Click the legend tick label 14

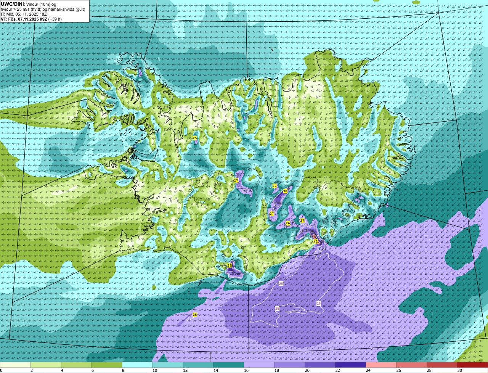(x=216, y=370)
